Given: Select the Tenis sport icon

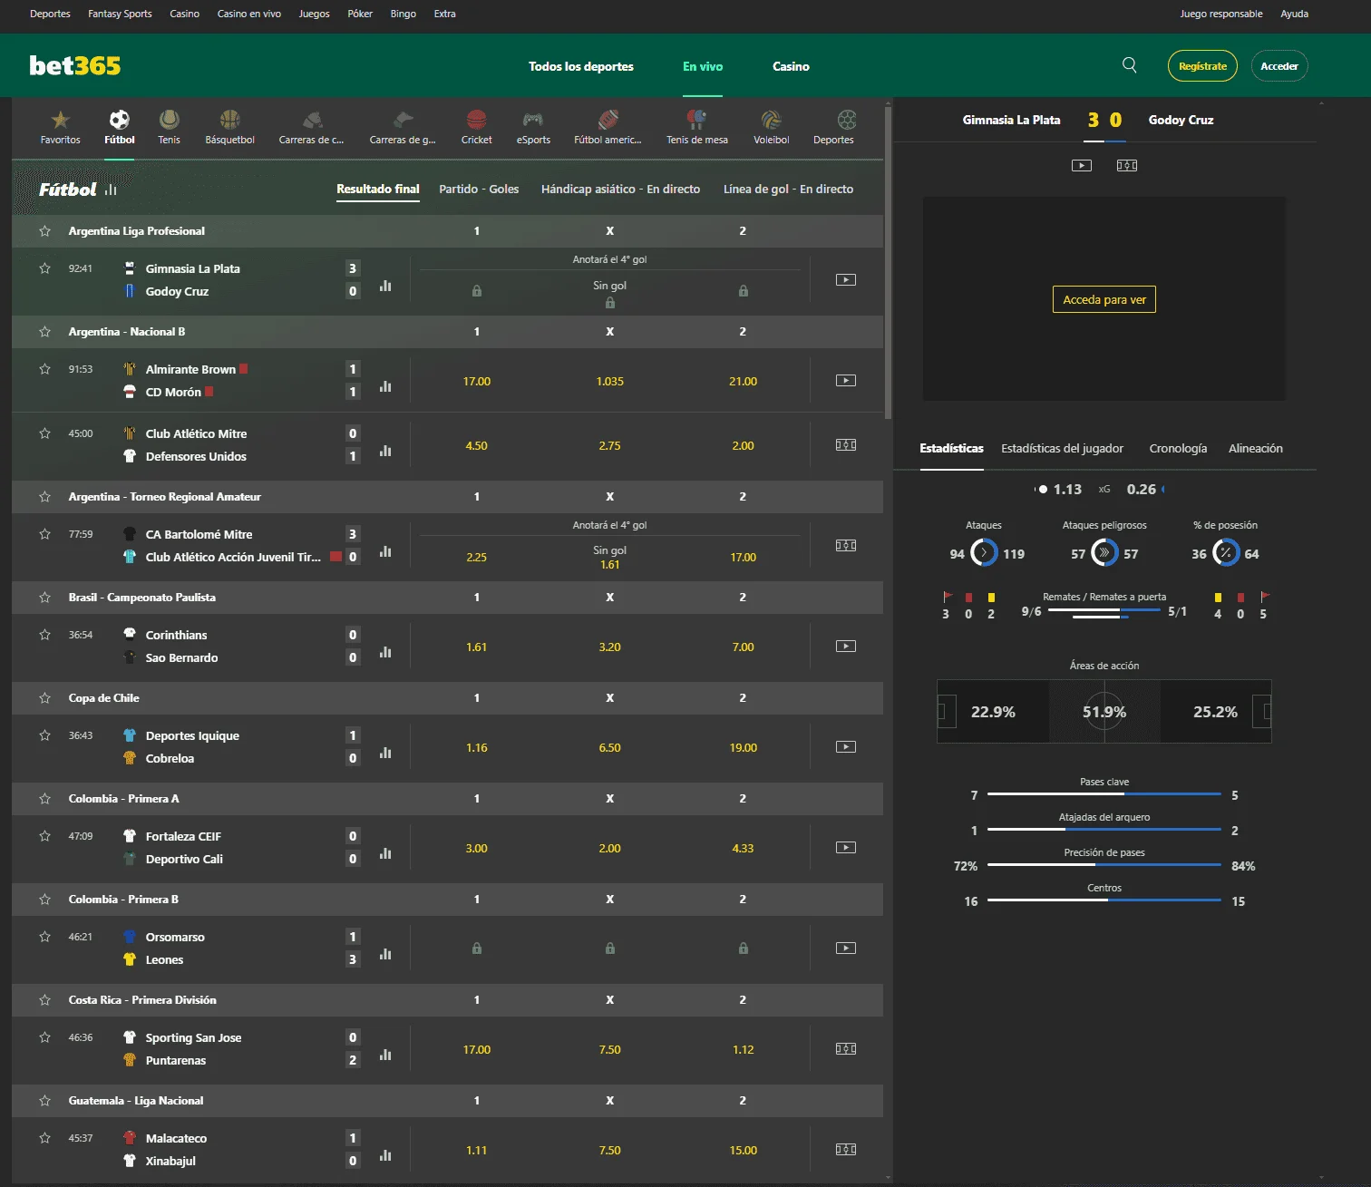Looking at the screenshot, I should (169, 127).
